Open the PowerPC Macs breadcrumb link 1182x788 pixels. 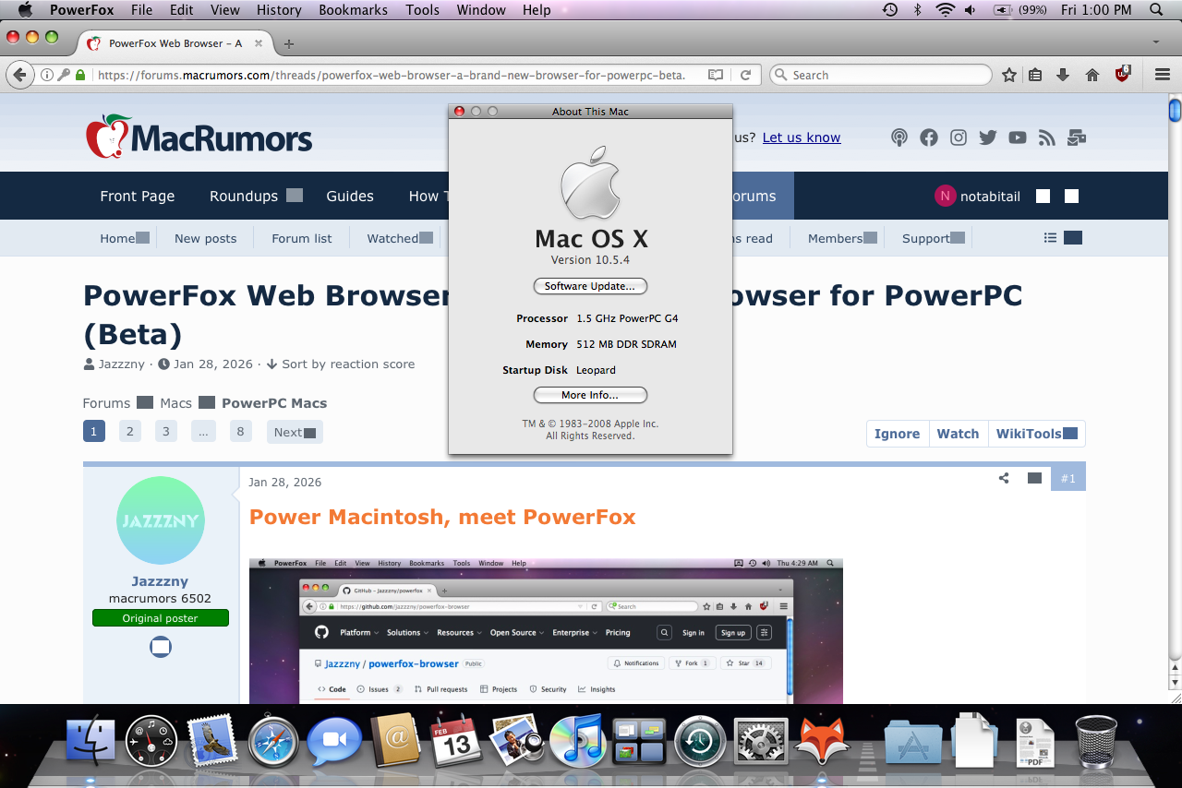coord(274,403)
